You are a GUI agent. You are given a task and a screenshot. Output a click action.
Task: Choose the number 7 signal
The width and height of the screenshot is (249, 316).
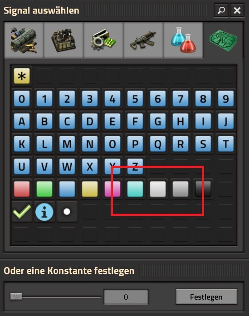coord(181,99)
